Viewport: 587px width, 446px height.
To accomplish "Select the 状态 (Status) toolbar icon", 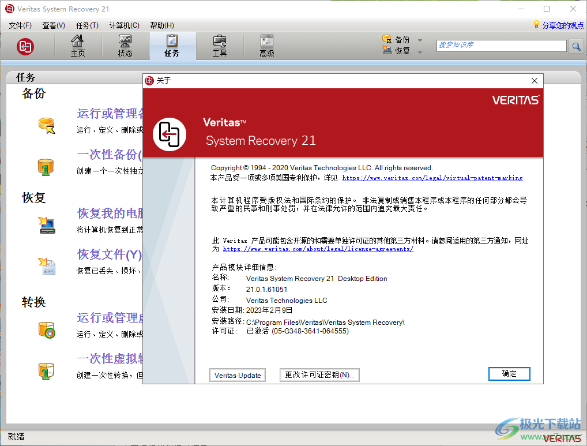I will click(126, 46).
